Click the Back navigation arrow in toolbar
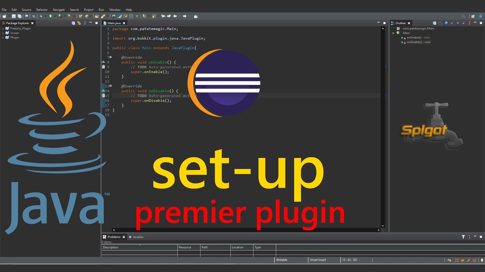This screenshot has height=272, width=485. pos(175,16)
